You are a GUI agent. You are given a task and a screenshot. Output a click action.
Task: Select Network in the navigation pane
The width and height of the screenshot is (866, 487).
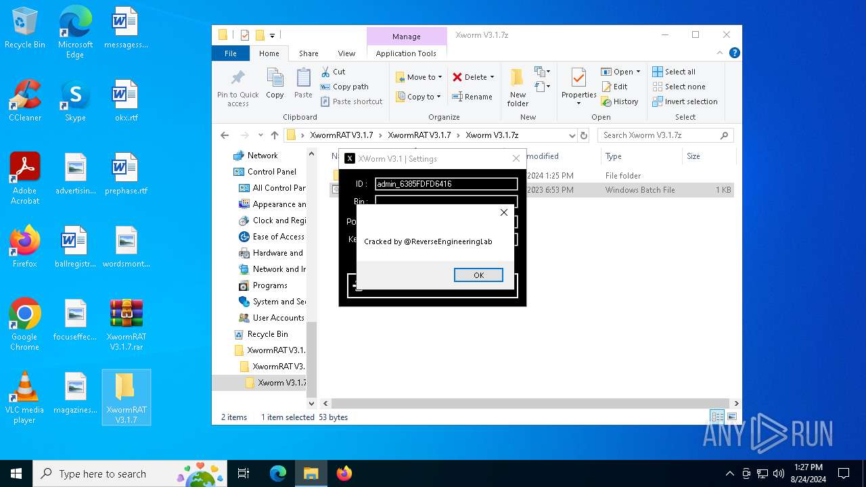pyautogui.click(x=263, y=156)
